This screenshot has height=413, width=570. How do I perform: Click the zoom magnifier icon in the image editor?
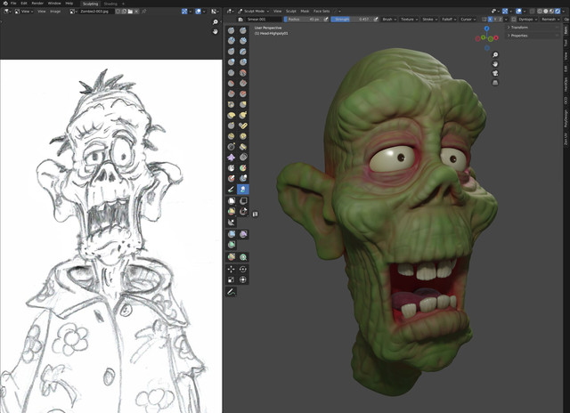(x=215, y=21)
